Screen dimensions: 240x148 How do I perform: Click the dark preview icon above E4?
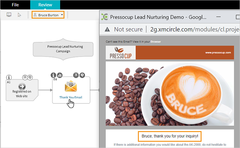click(76, 75)
